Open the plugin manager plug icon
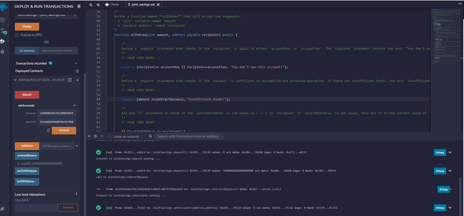Viewport: 464px width, 216px height. pyautogui.click(x=2, y=209)
